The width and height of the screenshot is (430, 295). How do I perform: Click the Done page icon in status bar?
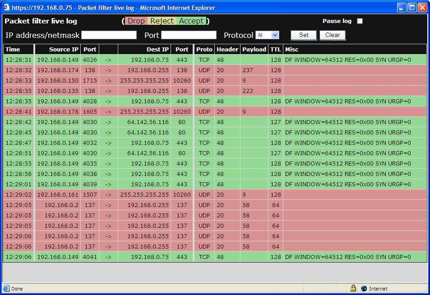pos(6,289)
